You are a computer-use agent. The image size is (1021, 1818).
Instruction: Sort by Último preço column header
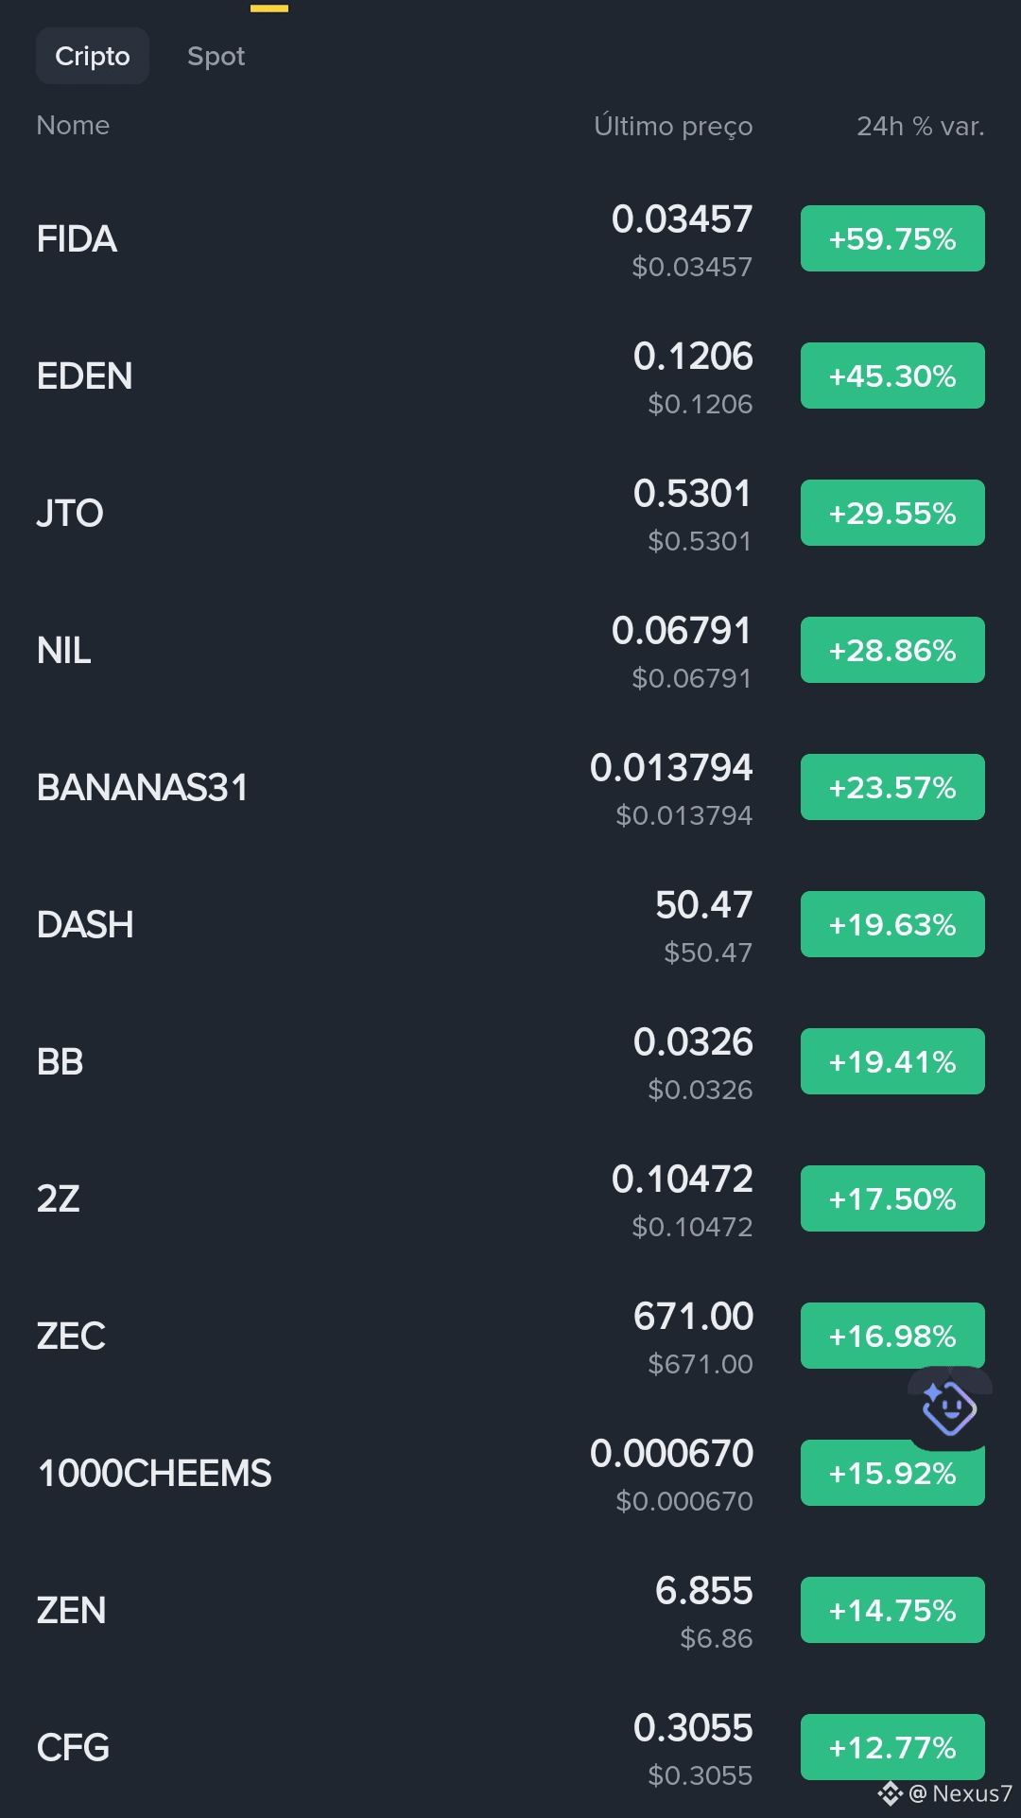tap(673, 126)
